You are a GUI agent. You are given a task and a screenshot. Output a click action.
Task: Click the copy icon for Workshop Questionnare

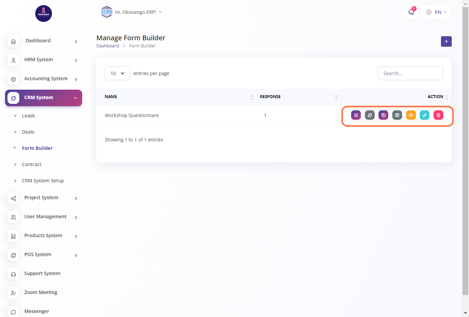pos(384,115)
